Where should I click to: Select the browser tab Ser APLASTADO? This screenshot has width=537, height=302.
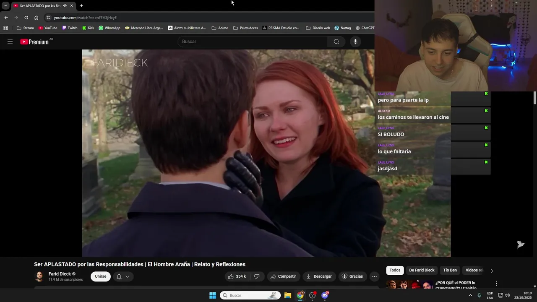pos(40,5)
